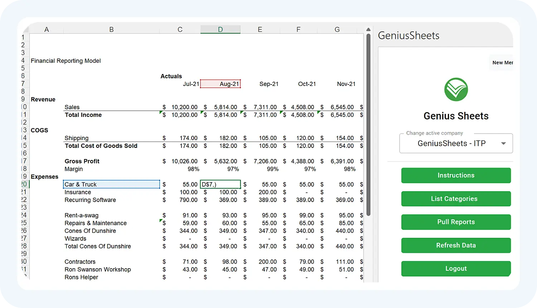Image resolution: width=537 pixels, height=308 pixels.
Task: Select column G header
Action: coord(337,30)
